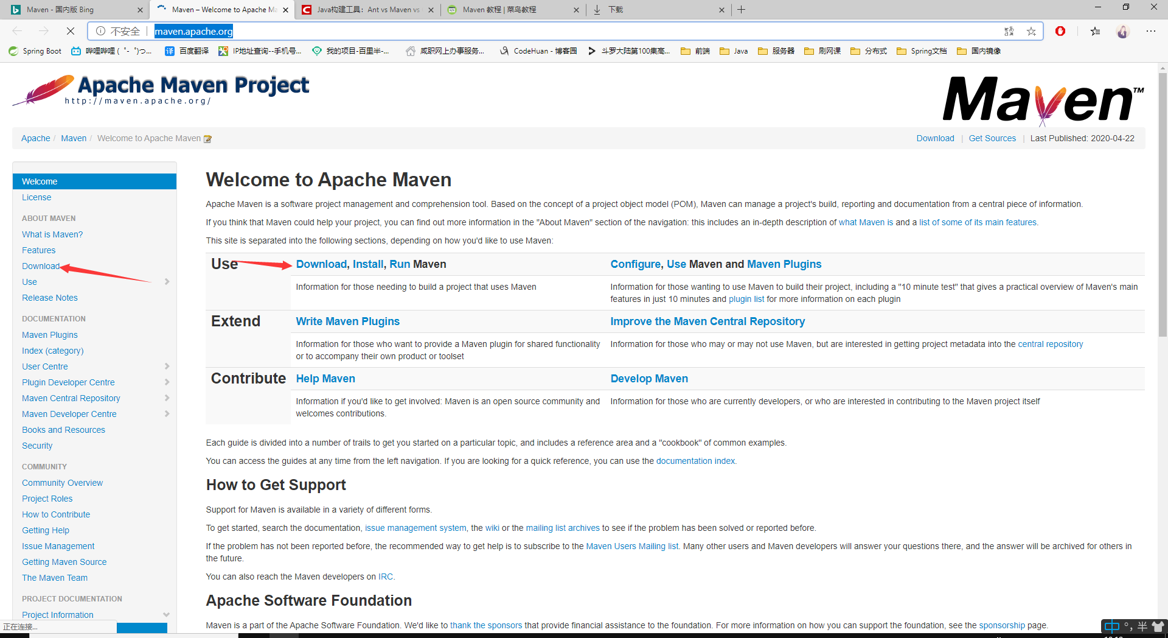Click the Apache breadcrumb link

36,138
